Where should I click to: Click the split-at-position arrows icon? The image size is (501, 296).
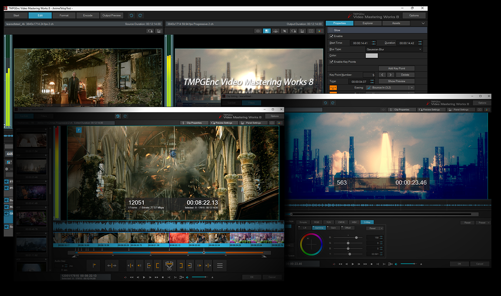[x=112, y=265]
